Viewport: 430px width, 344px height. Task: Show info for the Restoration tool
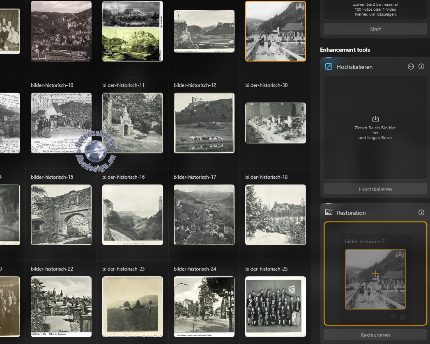(421, 212)
